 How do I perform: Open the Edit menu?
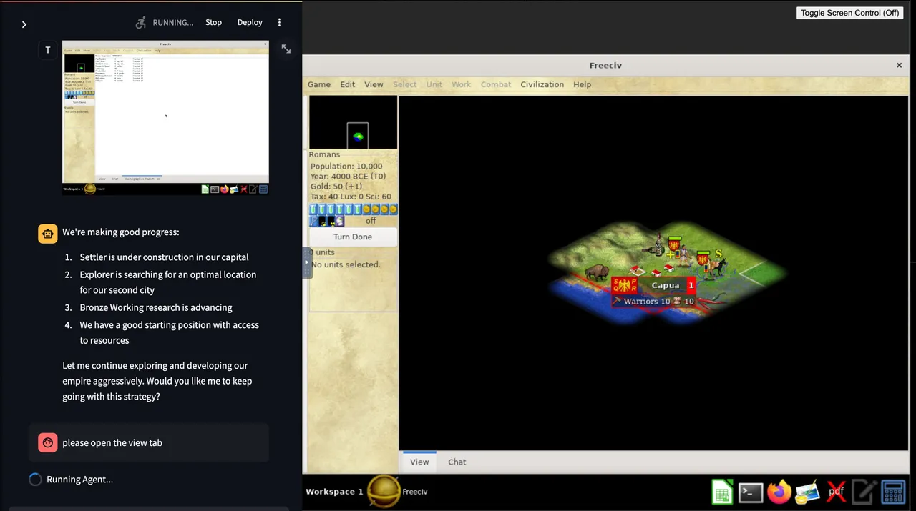(348, 84)
